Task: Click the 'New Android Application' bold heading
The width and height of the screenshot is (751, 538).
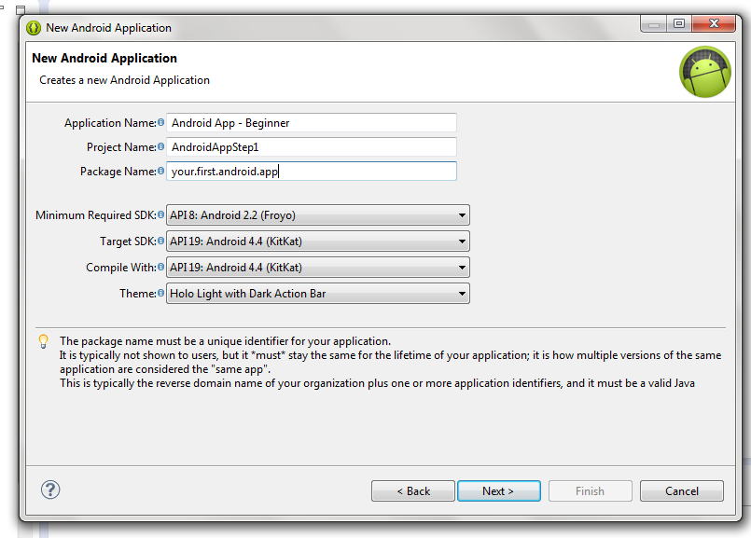Action: (104, 58)
